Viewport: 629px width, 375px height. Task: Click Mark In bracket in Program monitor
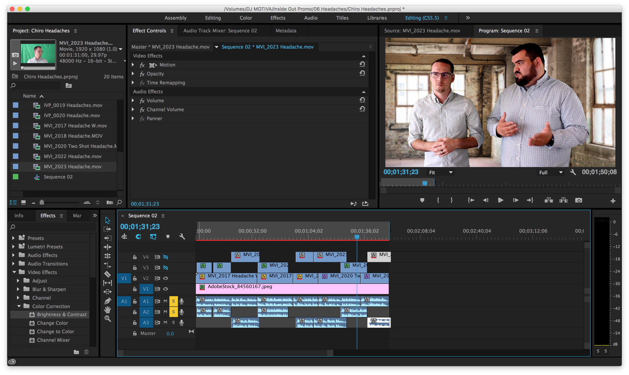pos(438,200)
